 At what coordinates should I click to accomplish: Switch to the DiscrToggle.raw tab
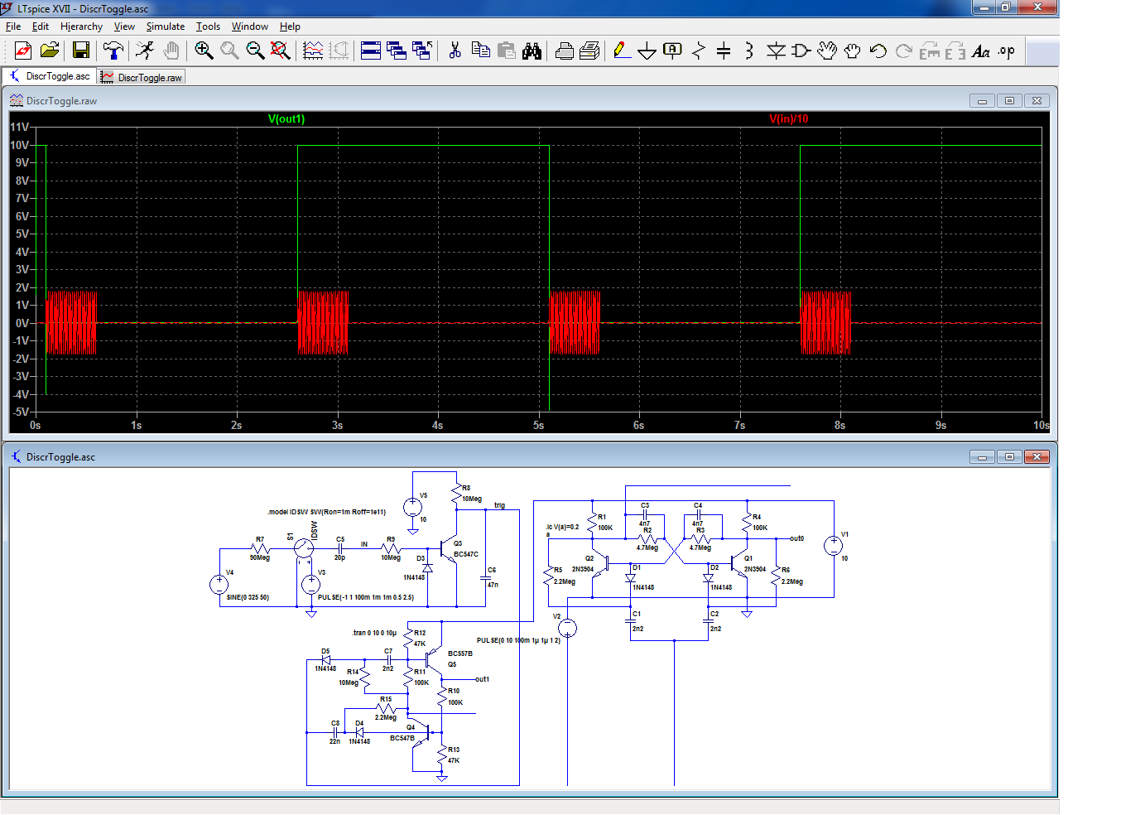(142, 77)
